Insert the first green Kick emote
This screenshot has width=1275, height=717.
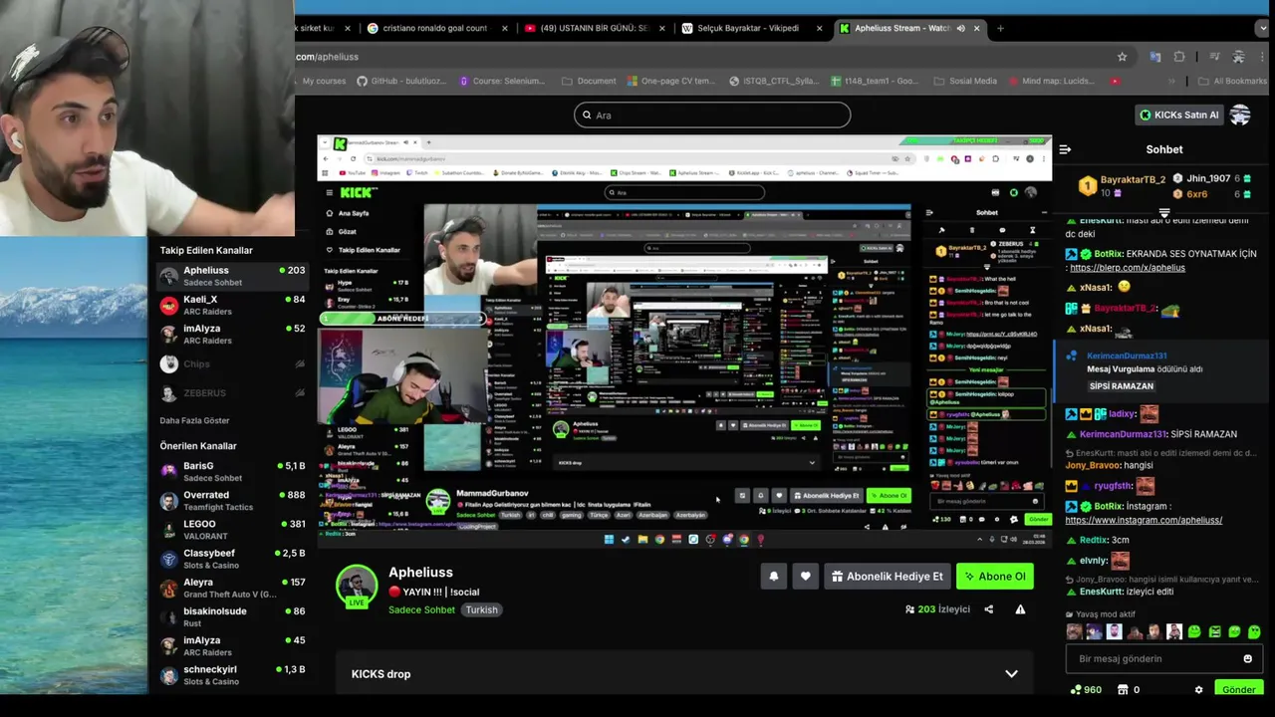coord(1194,631)
